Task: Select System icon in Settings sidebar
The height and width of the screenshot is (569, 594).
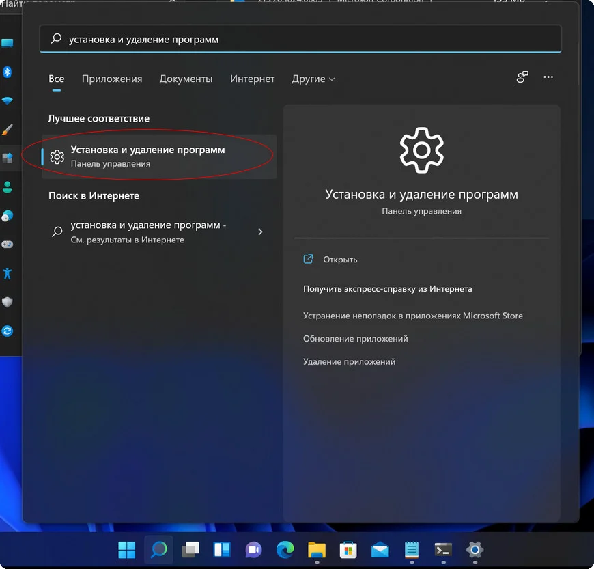Action: [8, 43]
